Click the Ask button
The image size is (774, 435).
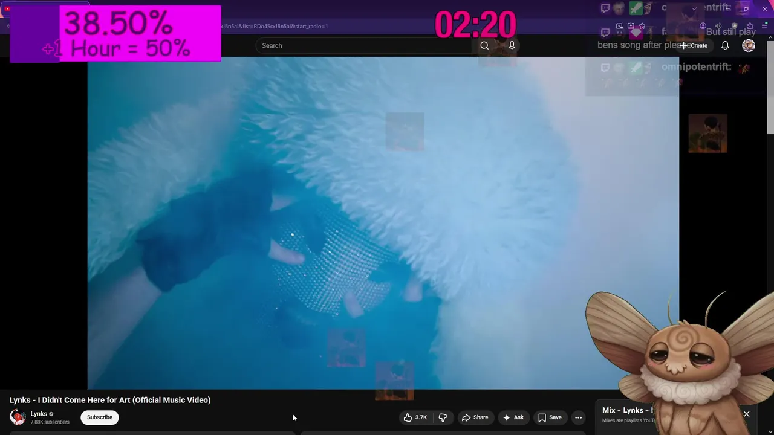[x=513, y=417]
